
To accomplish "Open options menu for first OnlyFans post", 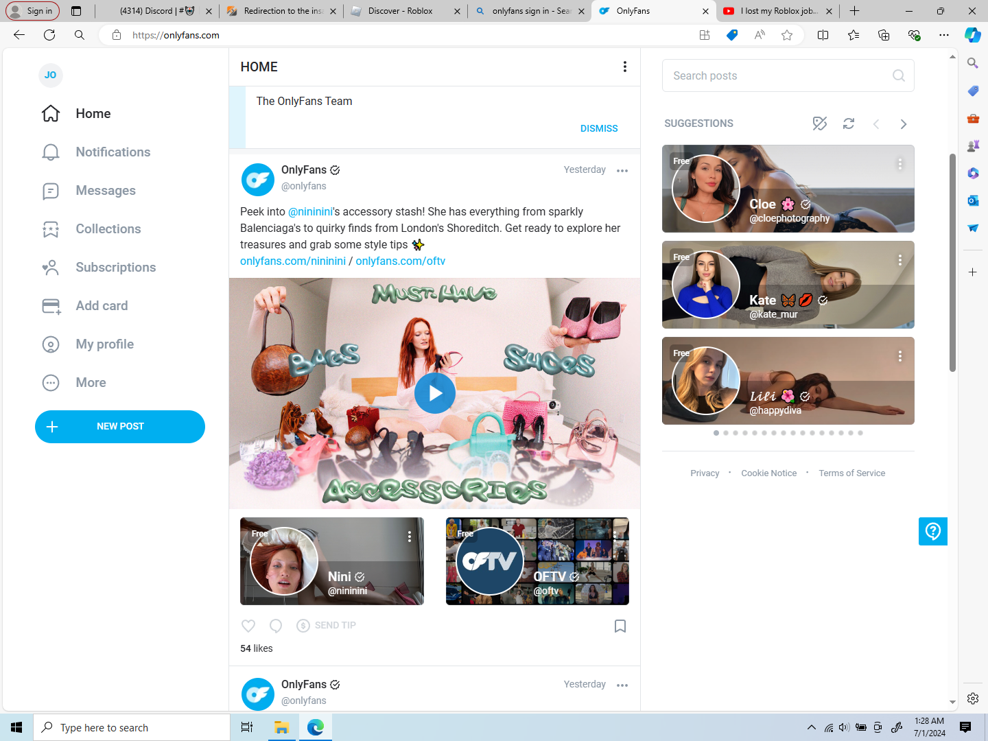I will pyautogui.click(x=622, y=171).
